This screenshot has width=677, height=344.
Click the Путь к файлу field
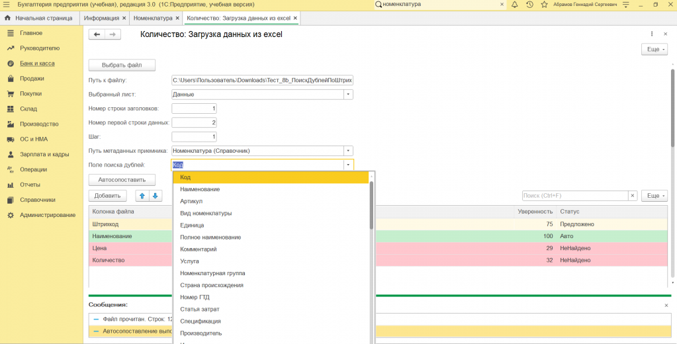point(262,80)
